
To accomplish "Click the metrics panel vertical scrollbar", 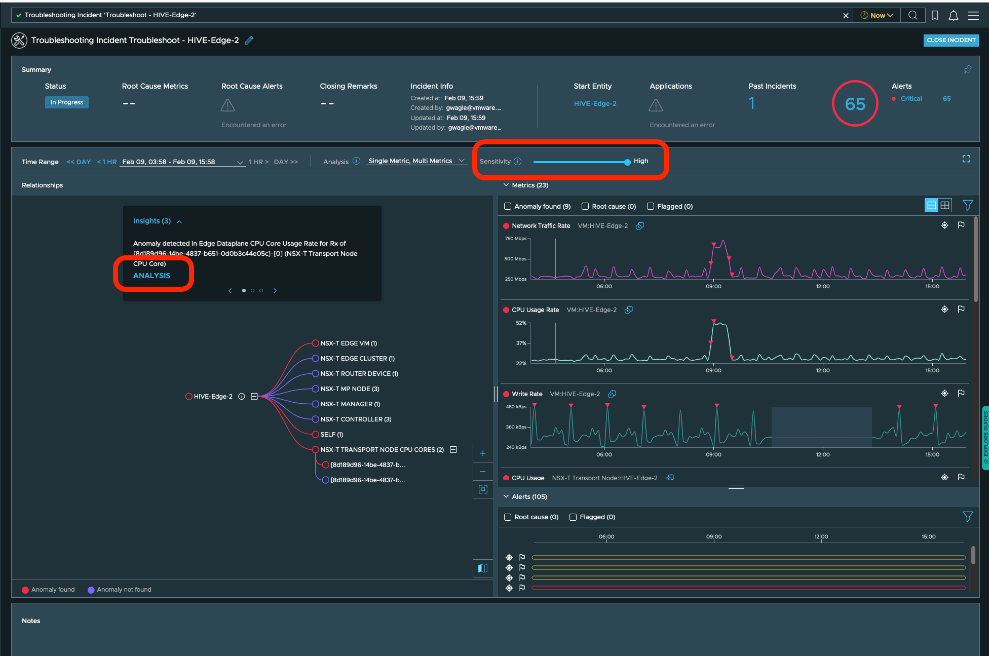I will tap(975, 258).
